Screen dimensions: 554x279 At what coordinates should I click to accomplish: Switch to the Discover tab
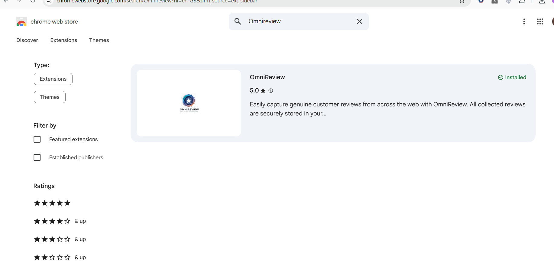pos(27,40)
